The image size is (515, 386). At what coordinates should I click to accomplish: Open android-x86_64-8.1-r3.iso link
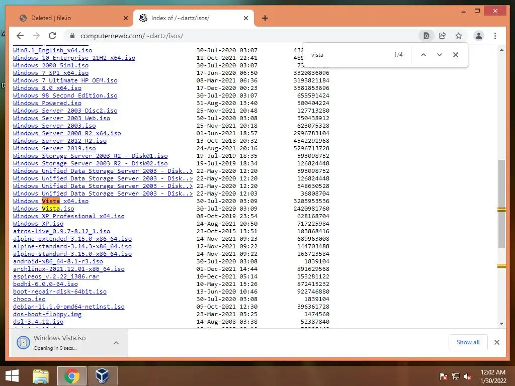58,261
